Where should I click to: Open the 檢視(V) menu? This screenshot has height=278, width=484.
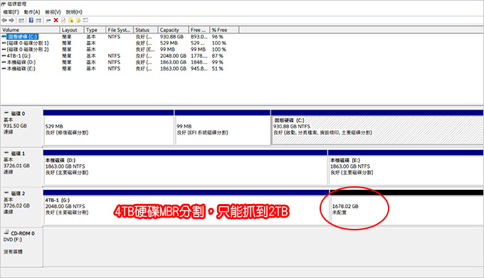click(x=53, y=12)
